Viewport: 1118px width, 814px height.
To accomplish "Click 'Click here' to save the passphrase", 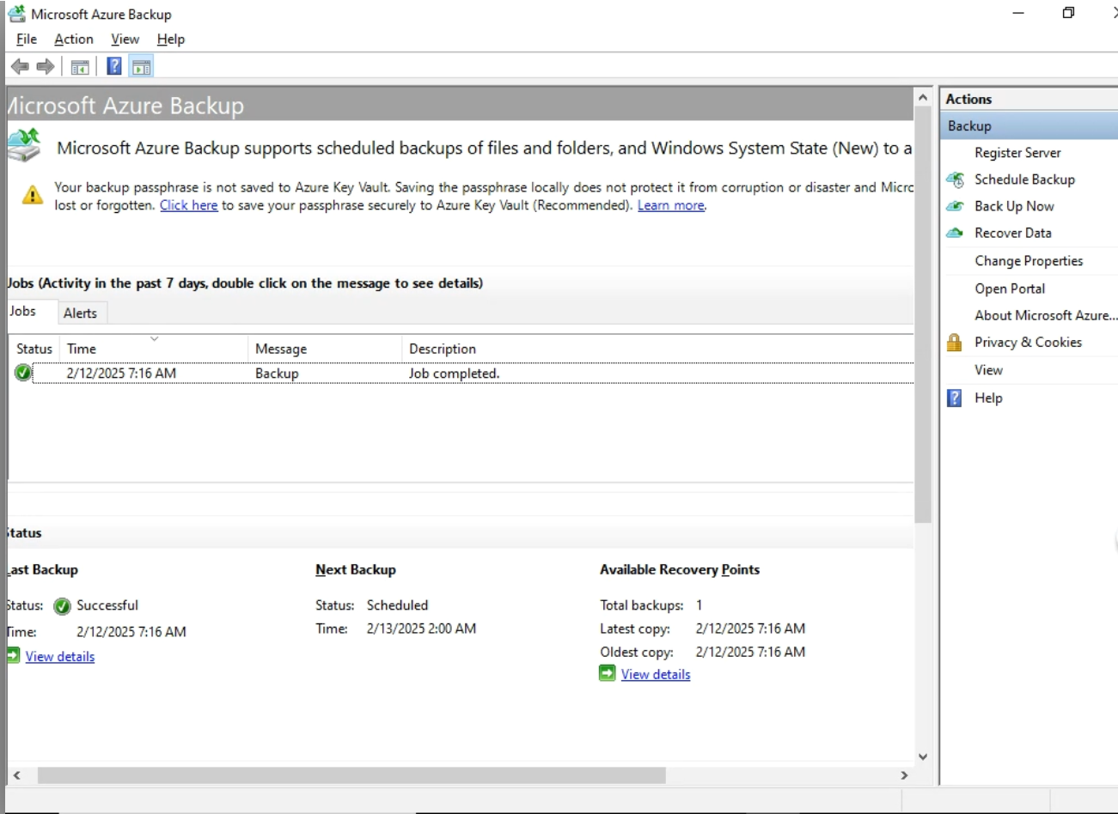I will pyautogui.click(x=188, y=205).
